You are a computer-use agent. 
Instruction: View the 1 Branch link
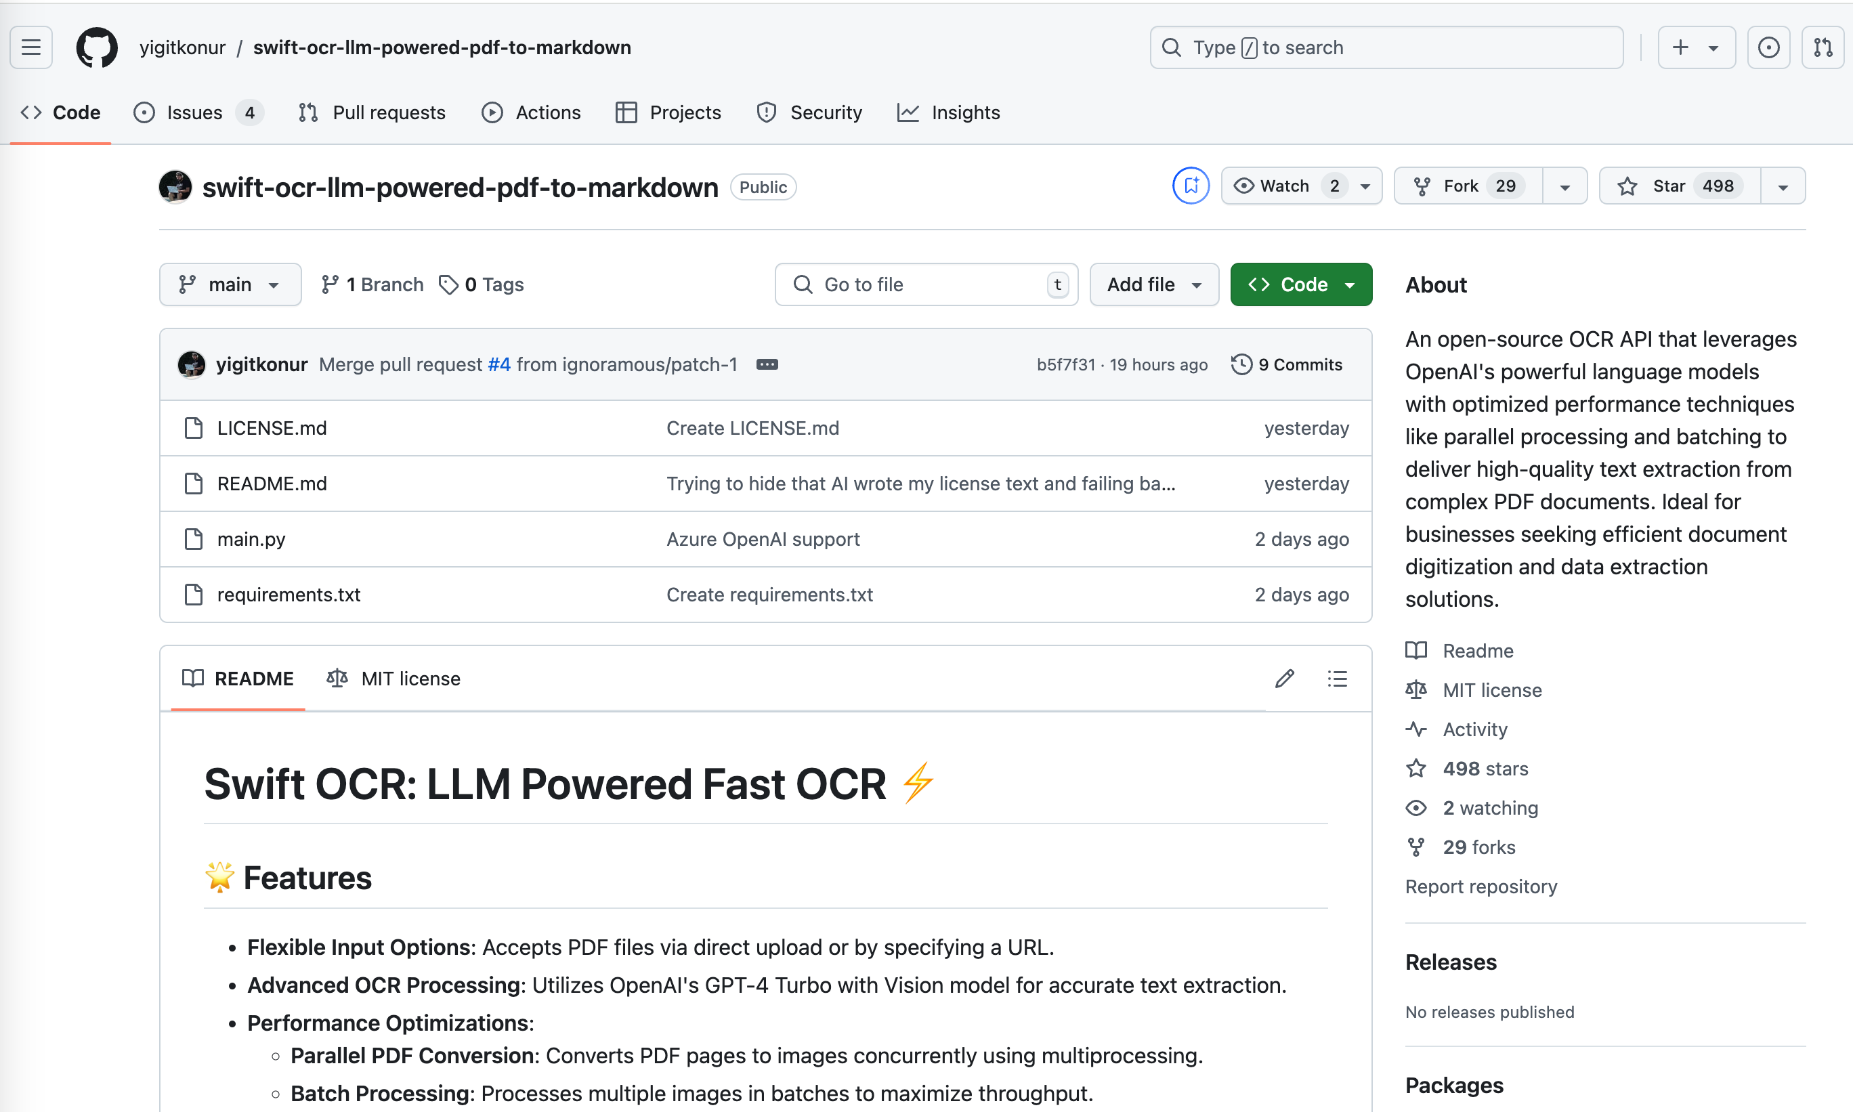372,284
